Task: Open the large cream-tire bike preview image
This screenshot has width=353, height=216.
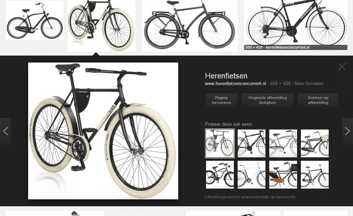Action: pos(103,131)
